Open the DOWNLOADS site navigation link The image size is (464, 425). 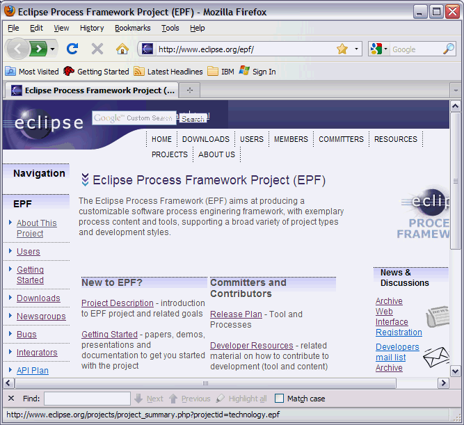[x=206, y=139]
